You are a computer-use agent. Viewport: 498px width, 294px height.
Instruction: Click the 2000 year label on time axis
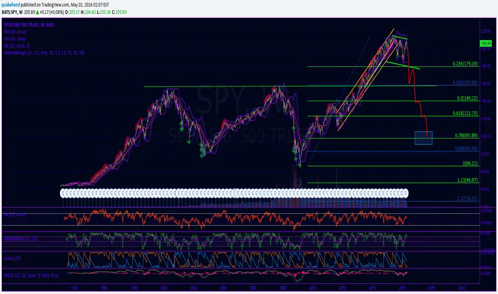[x=164, y=288]
